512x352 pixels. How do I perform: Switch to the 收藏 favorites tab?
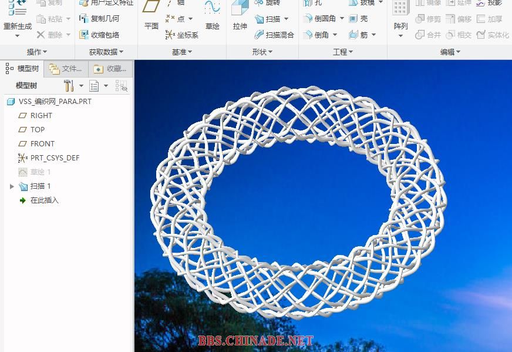110,69
